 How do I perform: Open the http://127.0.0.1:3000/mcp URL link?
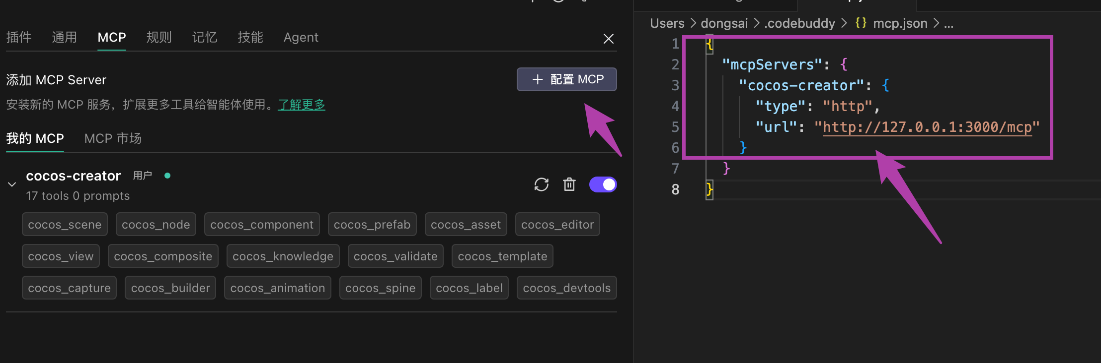coord(927,127)
